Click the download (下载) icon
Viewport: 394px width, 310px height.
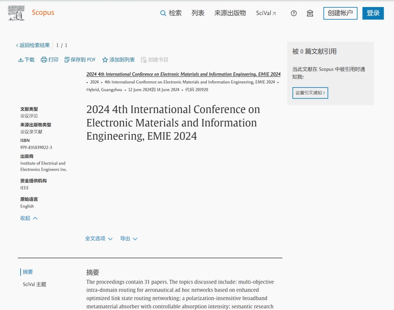(21, 60)
